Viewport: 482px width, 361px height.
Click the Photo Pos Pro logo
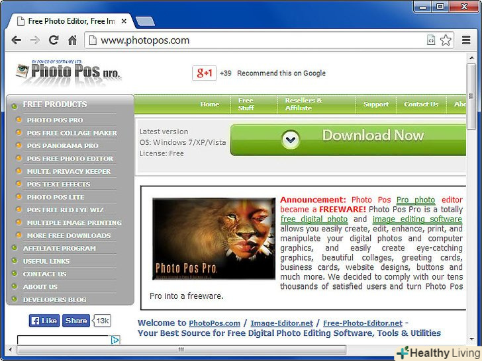coord(69,72)
